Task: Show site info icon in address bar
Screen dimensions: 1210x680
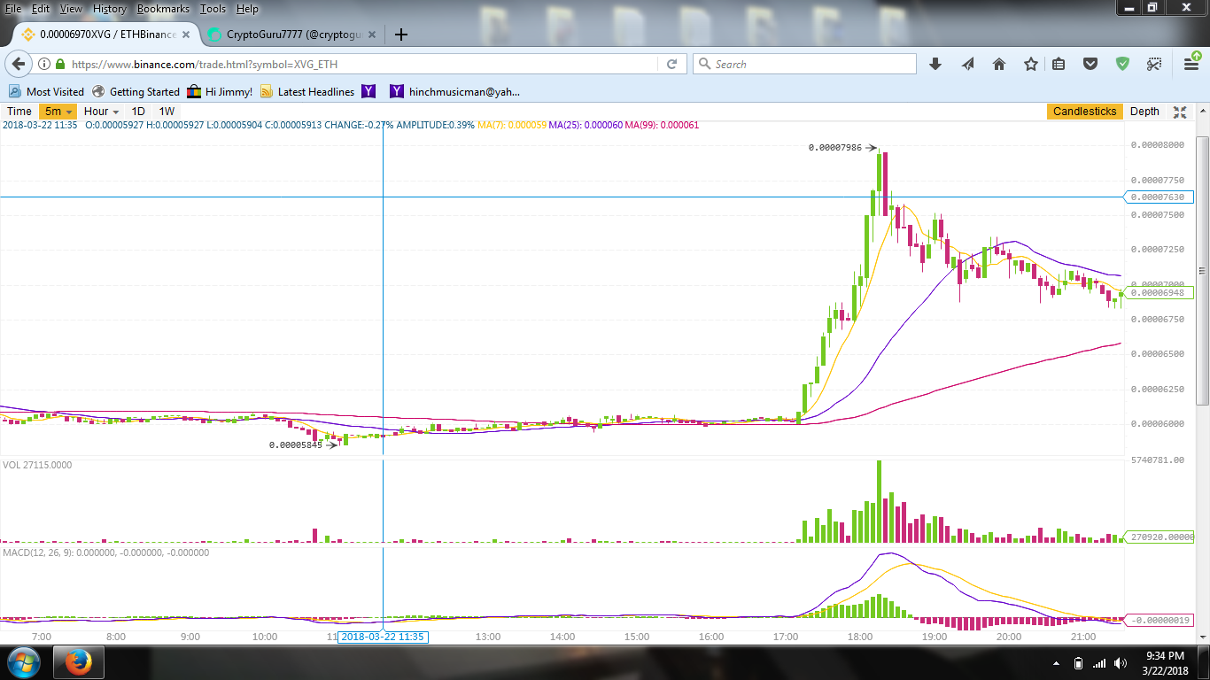Action: click(x=44, y=64)
